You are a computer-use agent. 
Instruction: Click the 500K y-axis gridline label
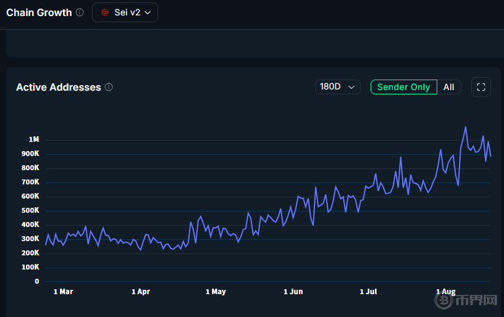[30, 210]
